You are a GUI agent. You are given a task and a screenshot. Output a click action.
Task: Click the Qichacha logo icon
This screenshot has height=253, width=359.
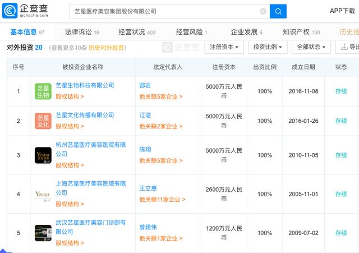coord(10,11)
